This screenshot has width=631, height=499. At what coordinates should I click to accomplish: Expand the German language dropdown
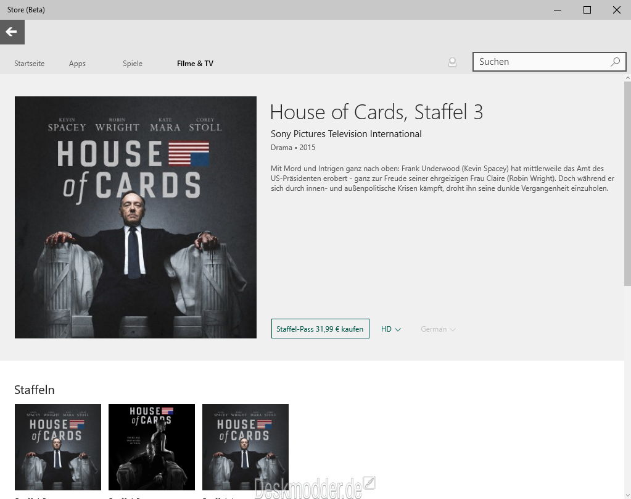point(438,329)
